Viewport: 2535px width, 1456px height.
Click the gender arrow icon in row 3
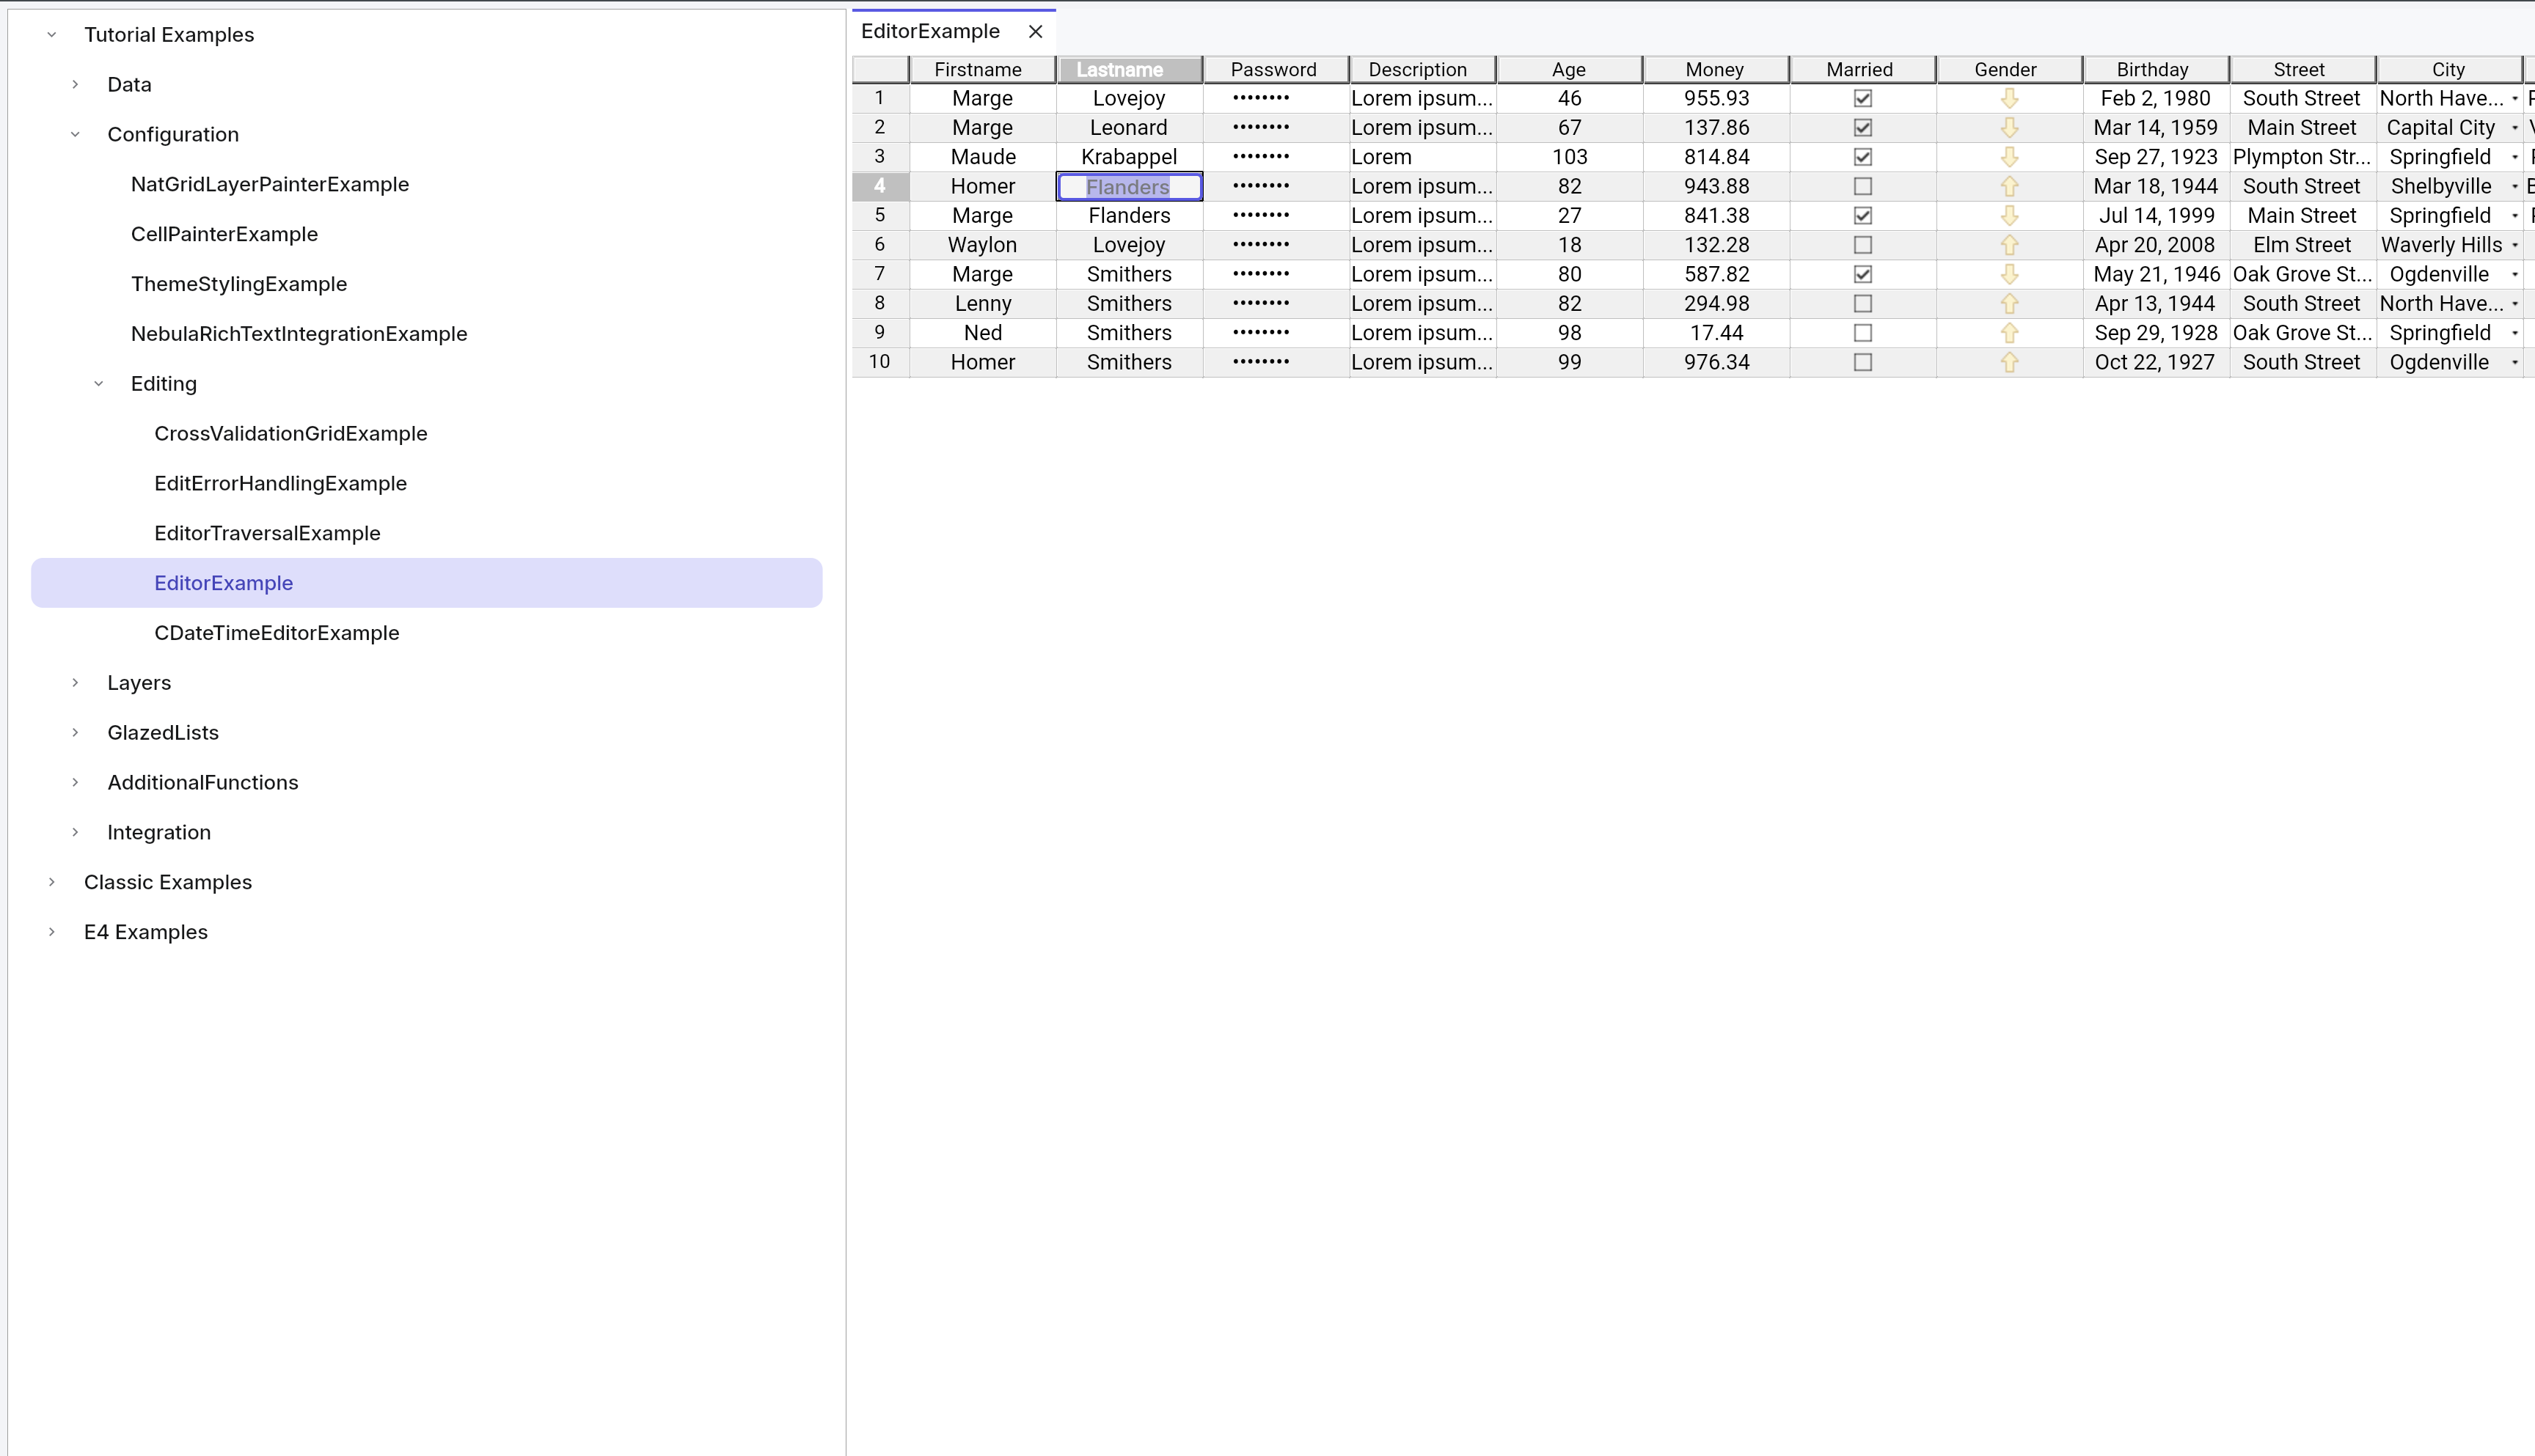tap(2009, 157)
